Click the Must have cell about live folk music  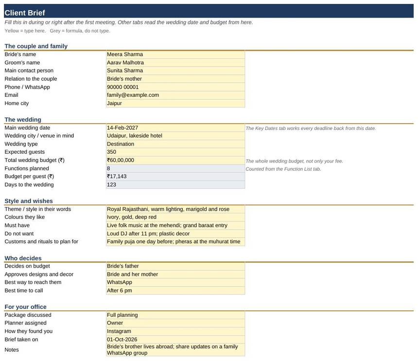point(175,225)
